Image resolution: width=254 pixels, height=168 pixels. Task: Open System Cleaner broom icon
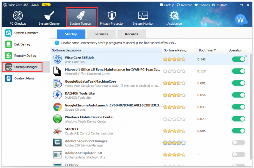[49, 16]
